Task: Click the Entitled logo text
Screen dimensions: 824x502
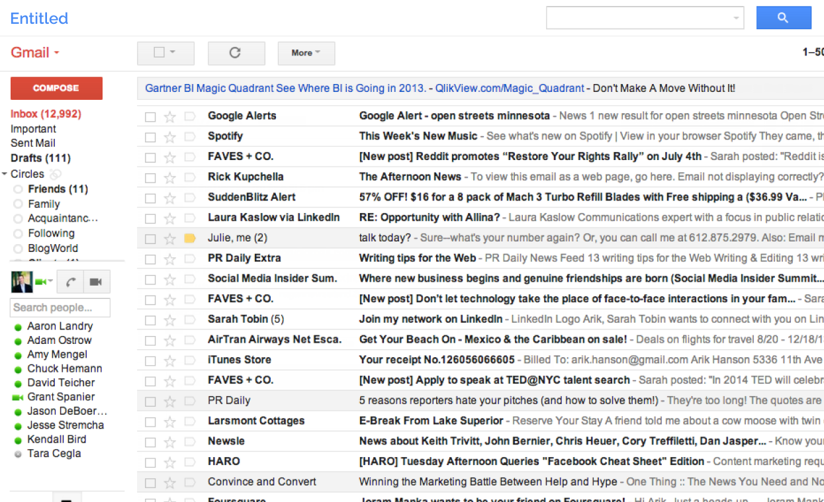Action: (x=39, y=19)
